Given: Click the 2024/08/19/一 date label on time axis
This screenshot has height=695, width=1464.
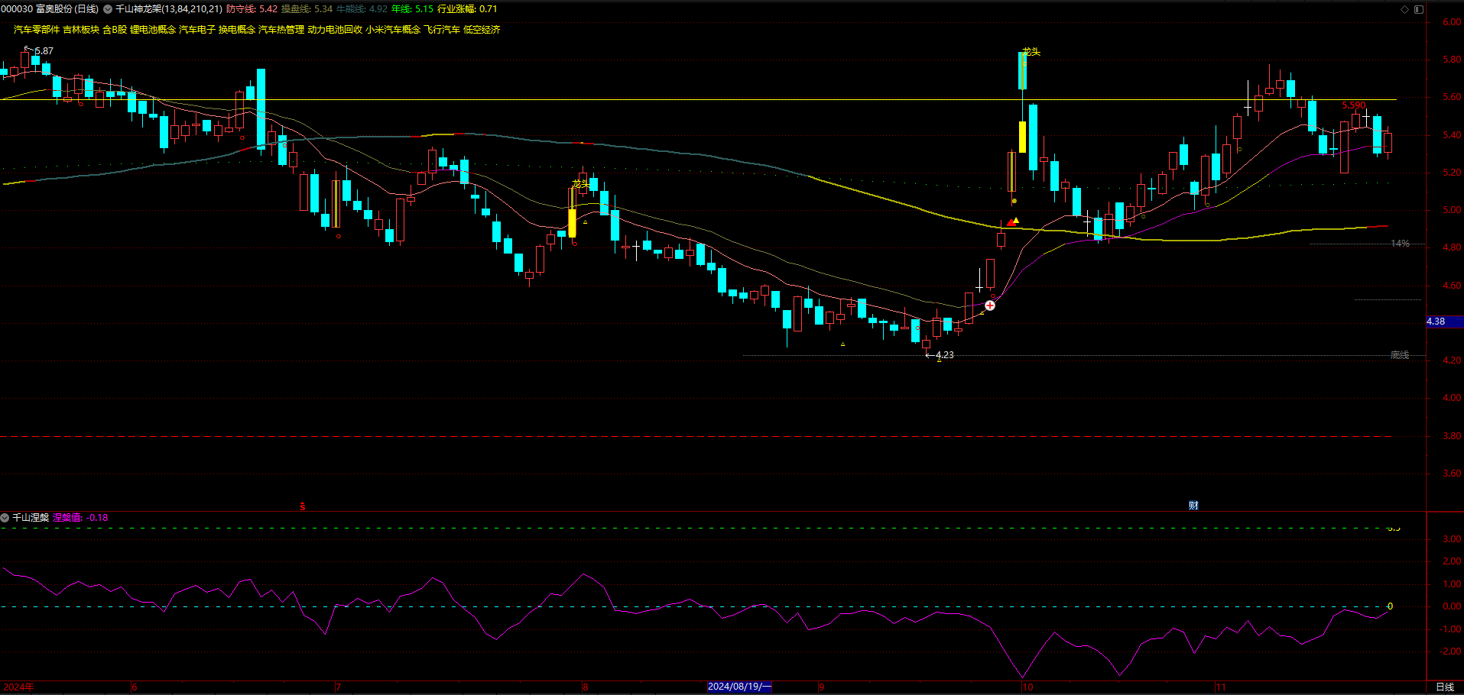Looking at the screenshot, I should 739,687.
